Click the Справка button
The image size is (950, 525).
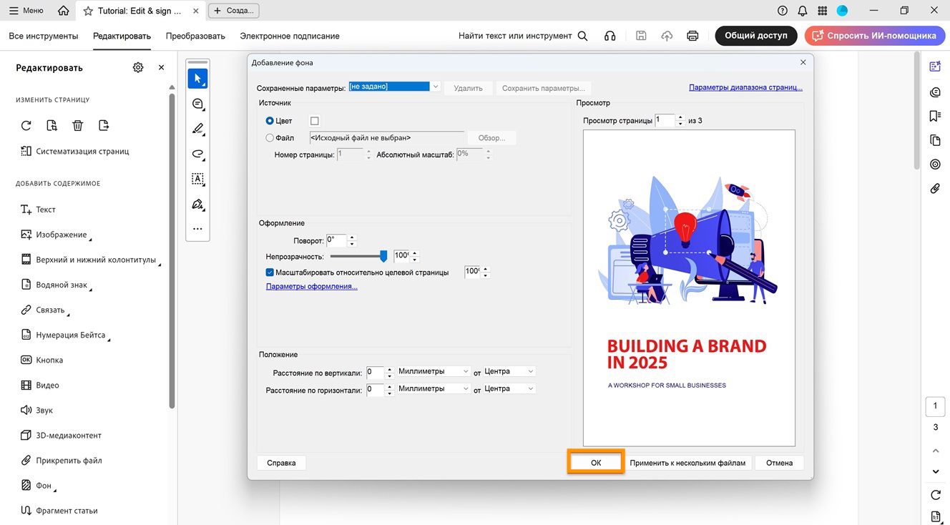tap(281, 463)
